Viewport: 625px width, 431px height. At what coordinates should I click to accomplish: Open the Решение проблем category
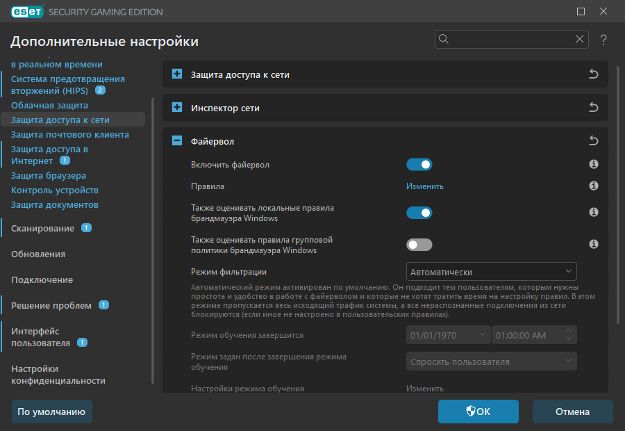[x=51, y=305]
